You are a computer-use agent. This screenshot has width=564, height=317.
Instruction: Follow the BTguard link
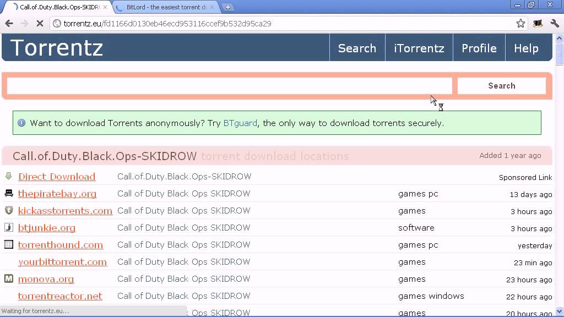click(240, 123)
